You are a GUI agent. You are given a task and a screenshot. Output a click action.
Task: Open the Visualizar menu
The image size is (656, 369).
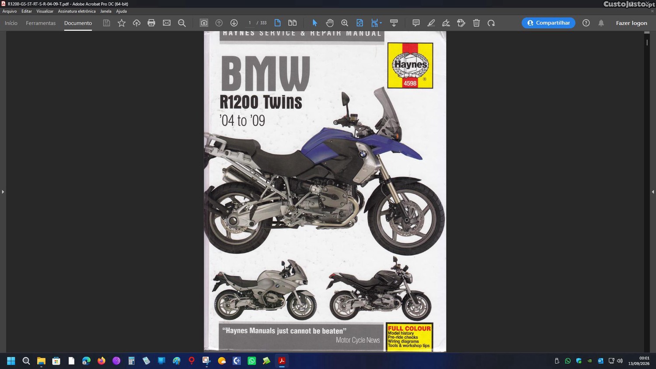45,11
